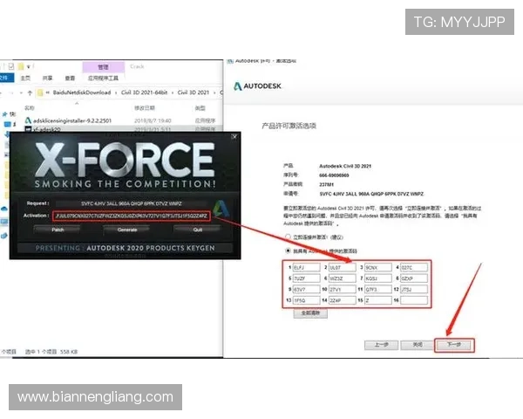Click activation code box 10
The image size is (523, 419).
pos(343,289)
